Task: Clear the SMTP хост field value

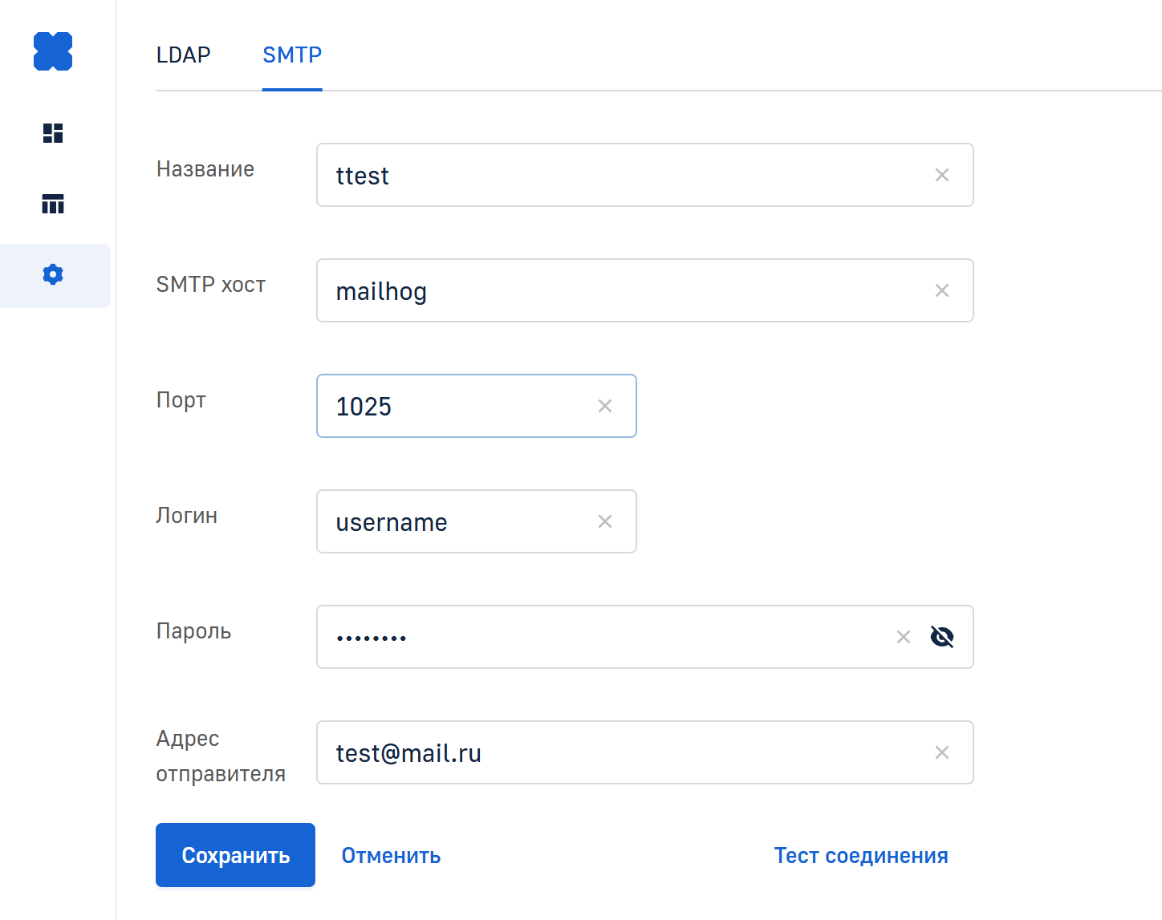Action: pyautogui.click(x=942, y=290)
